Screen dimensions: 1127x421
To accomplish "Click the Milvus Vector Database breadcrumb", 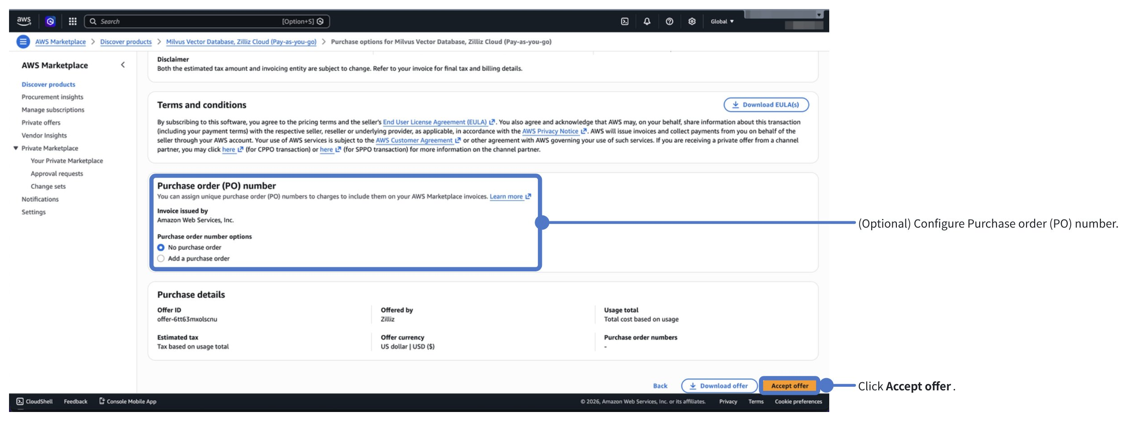I will pos(241,41).
